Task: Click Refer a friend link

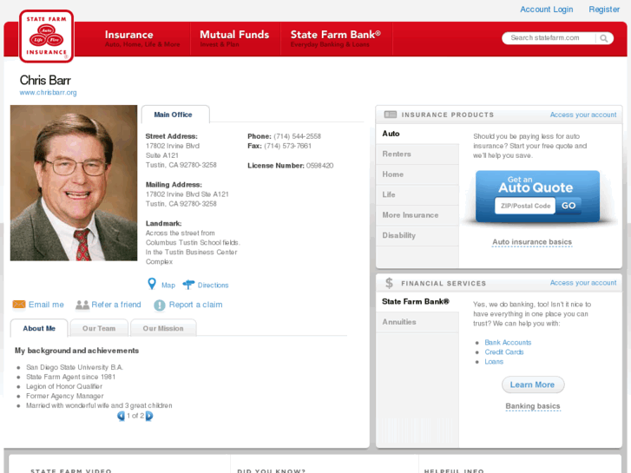Action: (x=116, y=305)
